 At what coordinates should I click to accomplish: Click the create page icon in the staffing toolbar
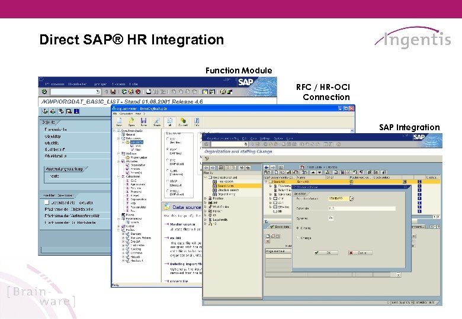pos(277,172)
